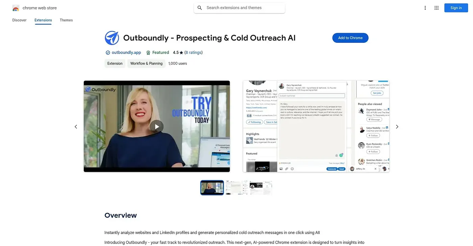The width and height of the screenshot is (473, 246).
Task: Click the 4.5 star rating value
Action: (176, 53)
